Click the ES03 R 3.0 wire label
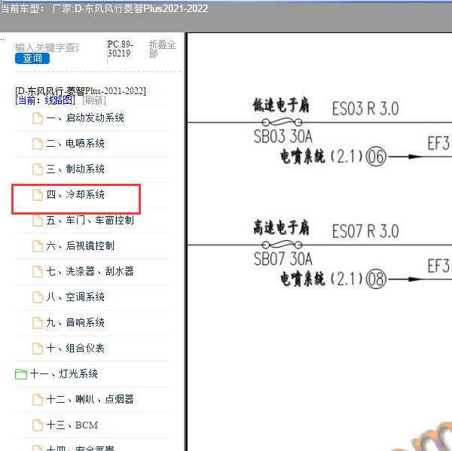The height and width of the screenshot is (451, 452). pos(365,108)
